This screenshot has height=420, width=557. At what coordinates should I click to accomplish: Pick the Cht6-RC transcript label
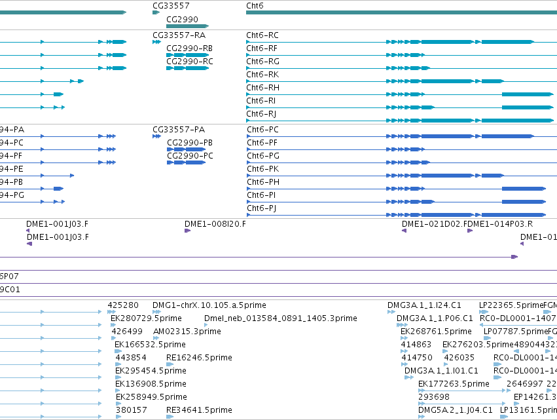tap(262, 35)
